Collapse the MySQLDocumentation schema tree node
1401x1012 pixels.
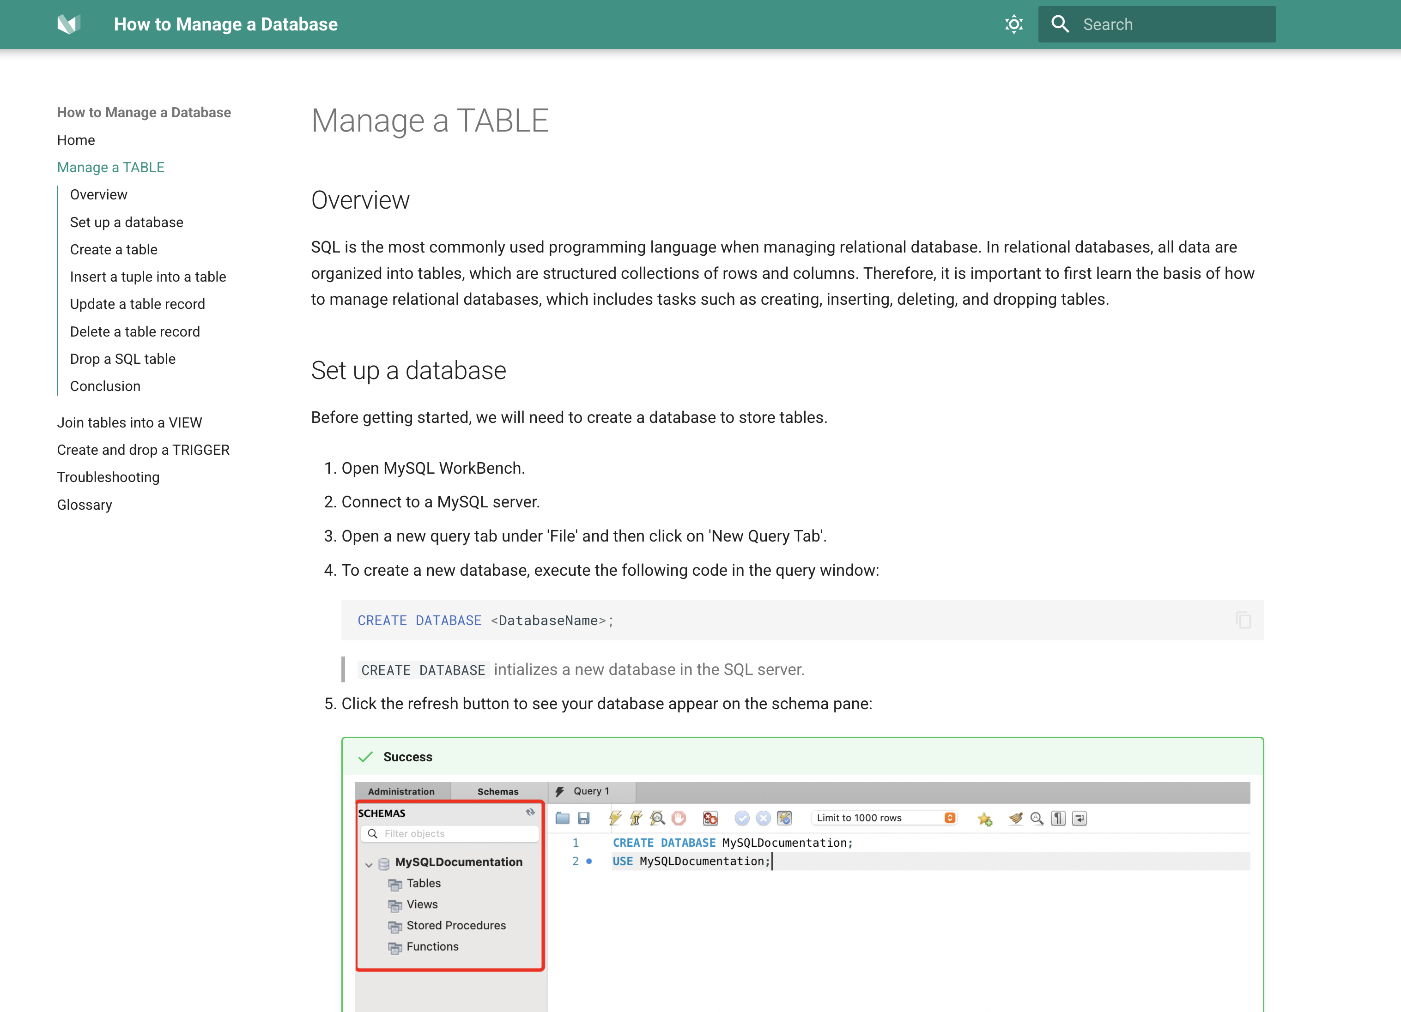pyautogui.click(x=369, y=864)
